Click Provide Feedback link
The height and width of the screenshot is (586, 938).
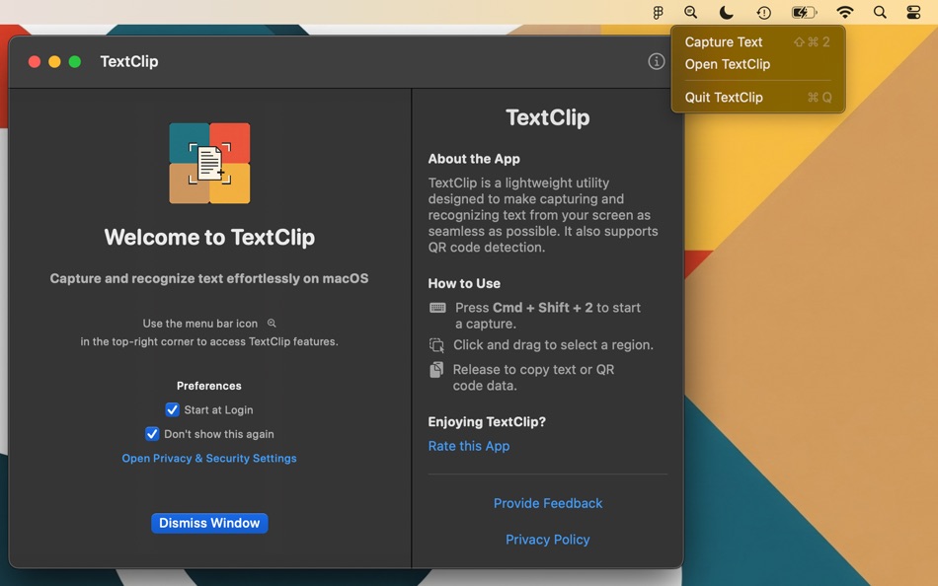pyautogui.click(x=548, y=503)
